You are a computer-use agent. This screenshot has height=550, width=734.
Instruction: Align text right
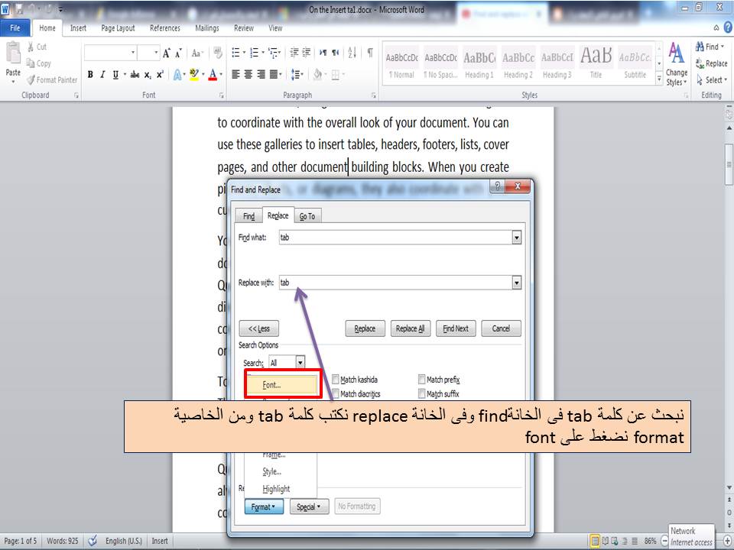coord(261,74)
